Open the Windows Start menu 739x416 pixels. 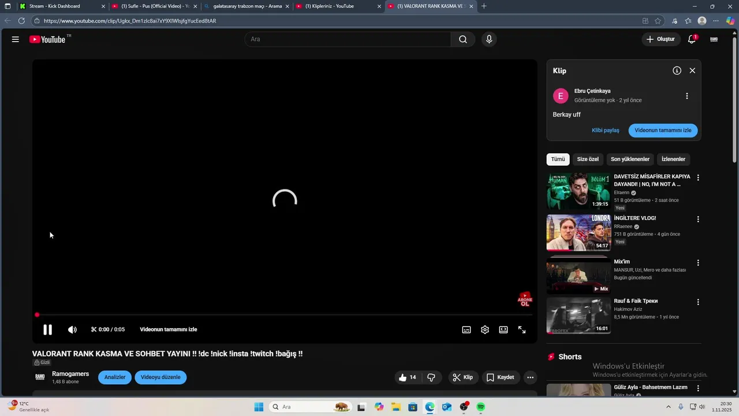pos(259,407)
